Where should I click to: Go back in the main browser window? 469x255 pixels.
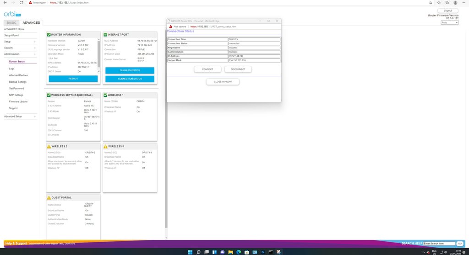click(x=5, y=2)
